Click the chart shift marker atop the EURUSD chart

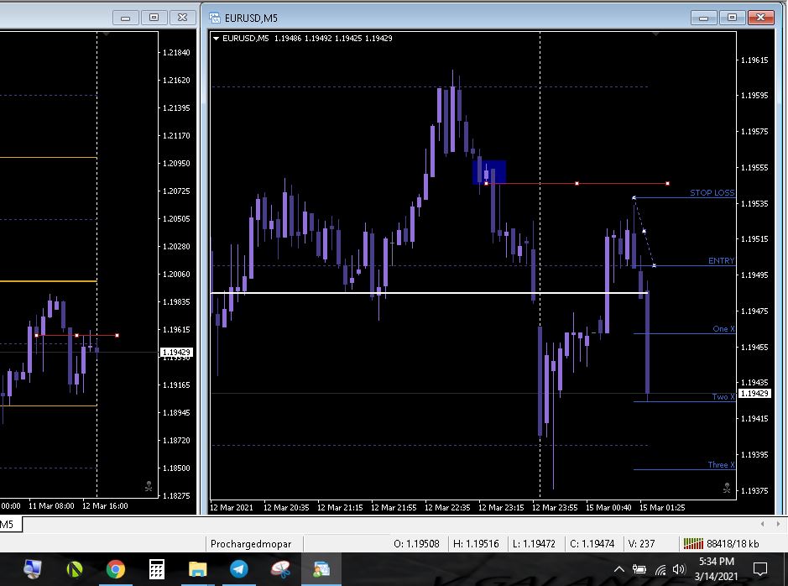656,34
